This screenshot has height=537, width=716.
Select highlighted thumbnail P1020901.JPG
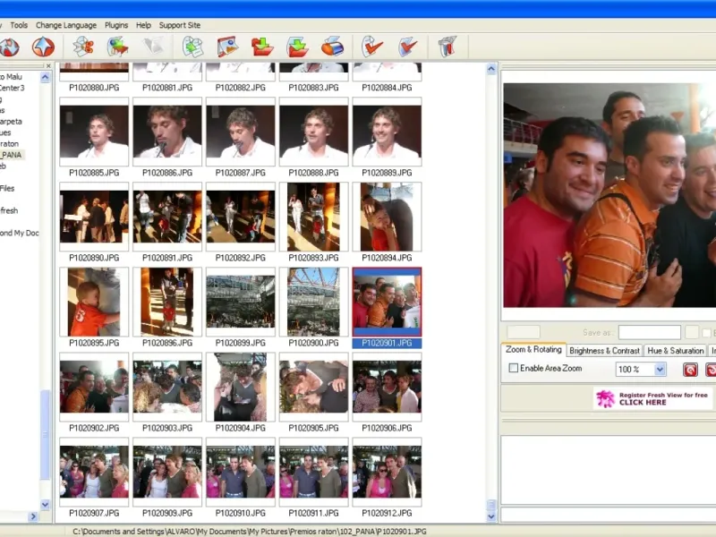point(387,302)
